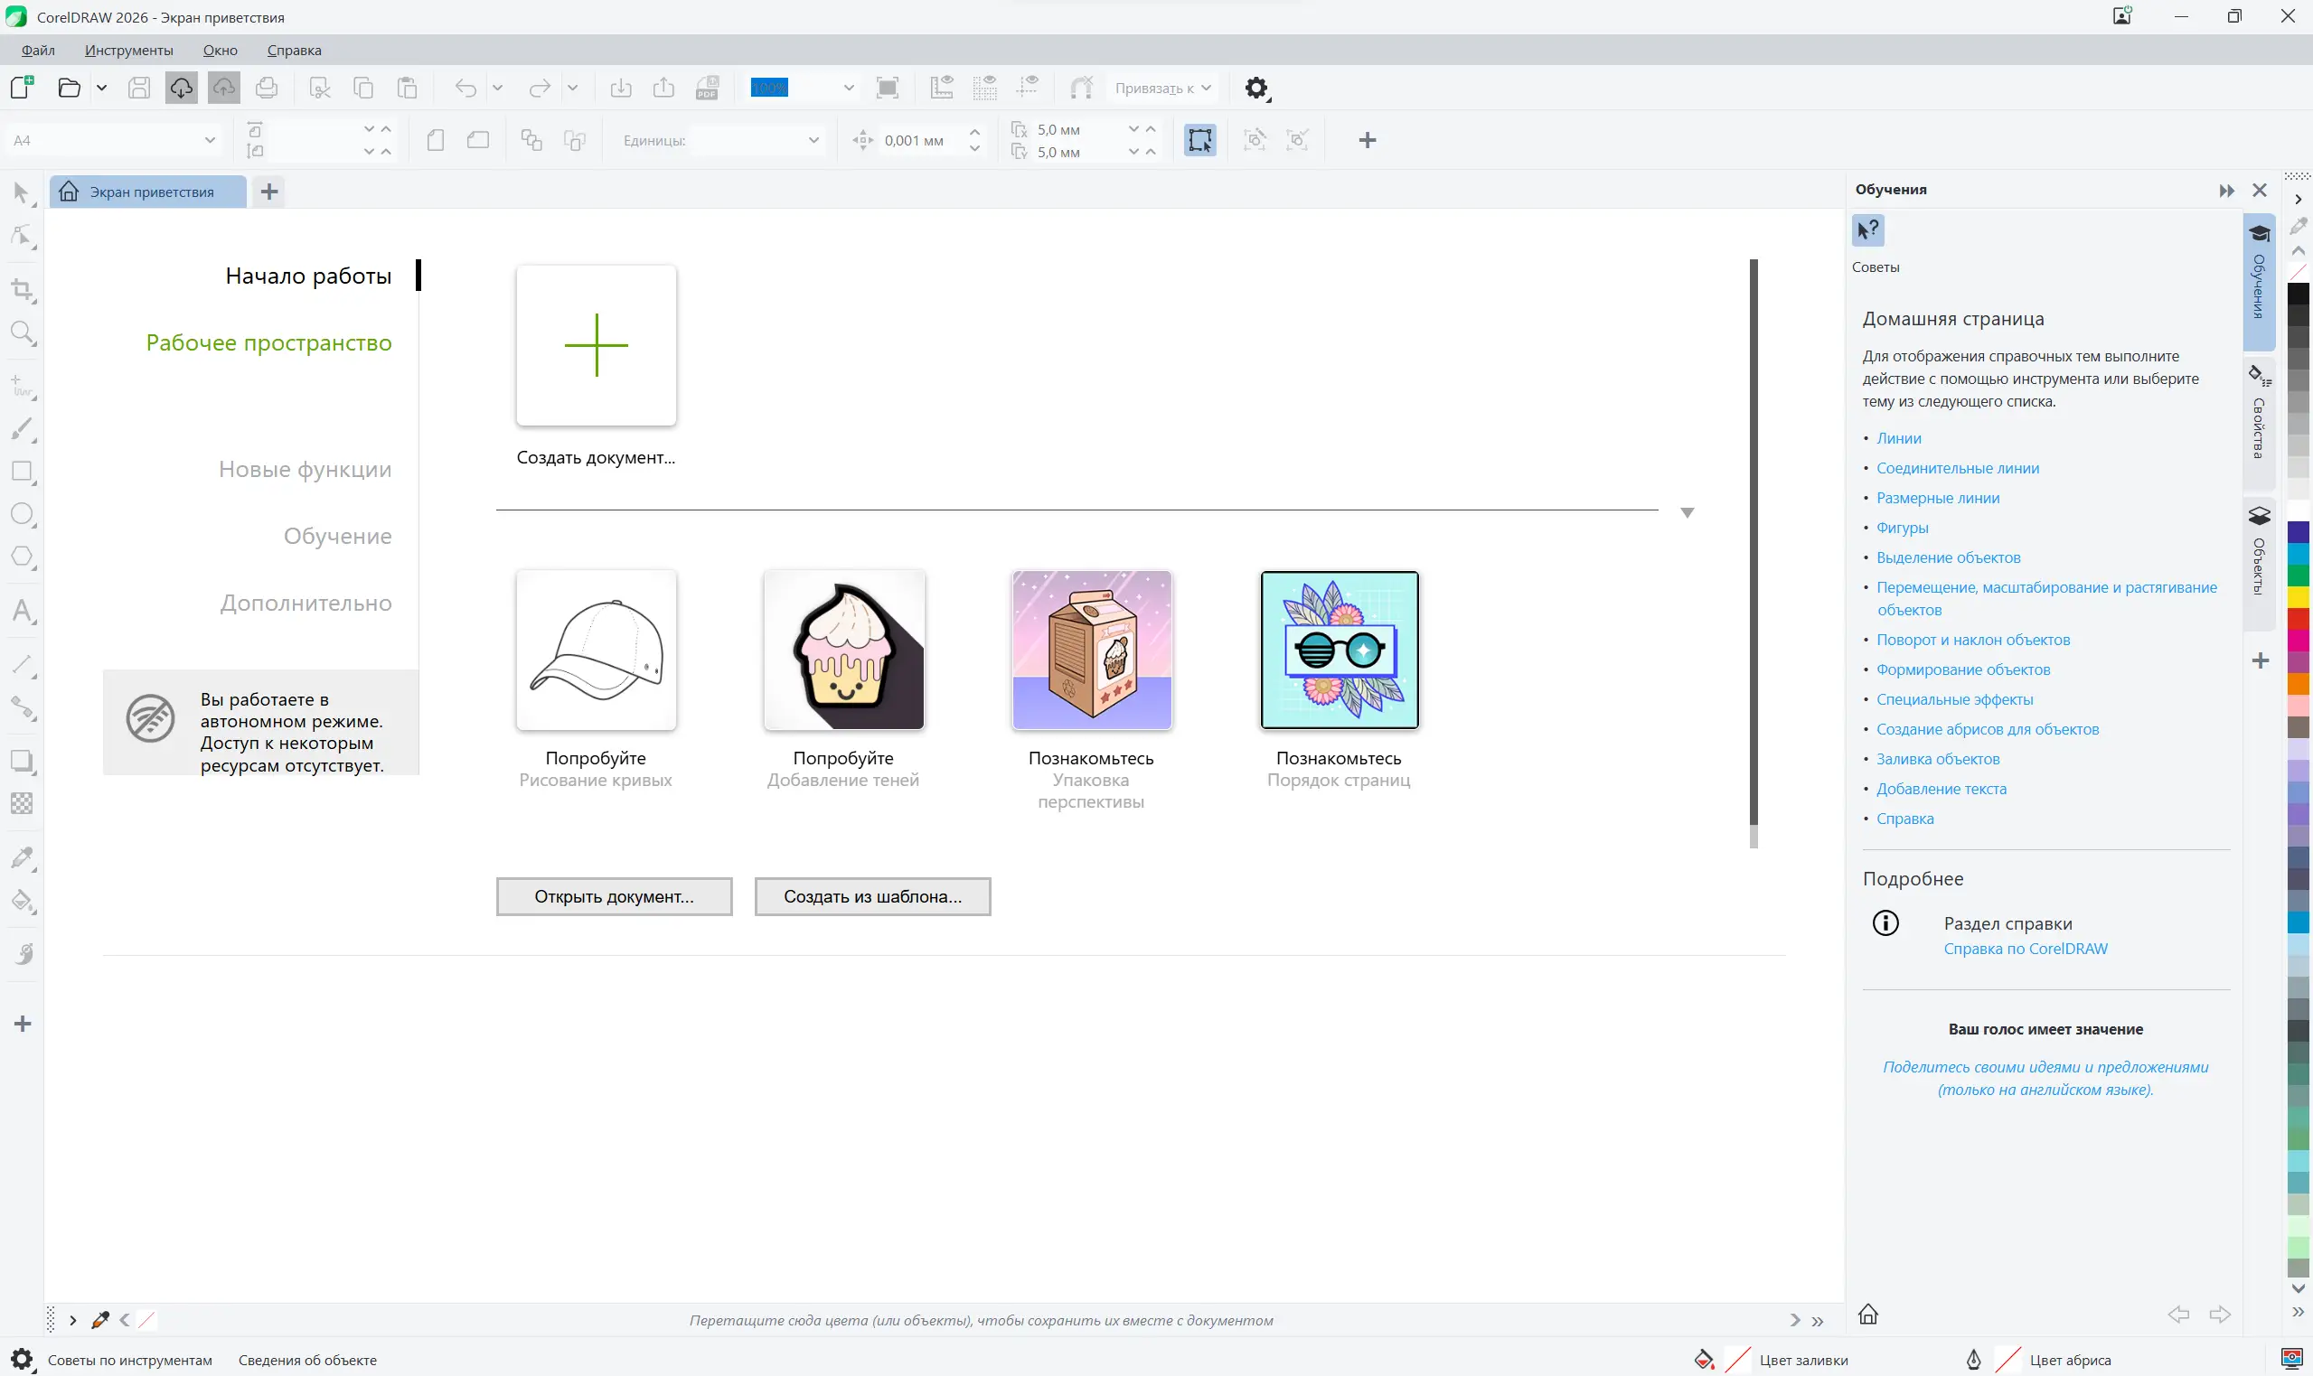Click the Save floppy disk icon
The width and height of the screenshot is (2313, 1376).
(139, 88)
